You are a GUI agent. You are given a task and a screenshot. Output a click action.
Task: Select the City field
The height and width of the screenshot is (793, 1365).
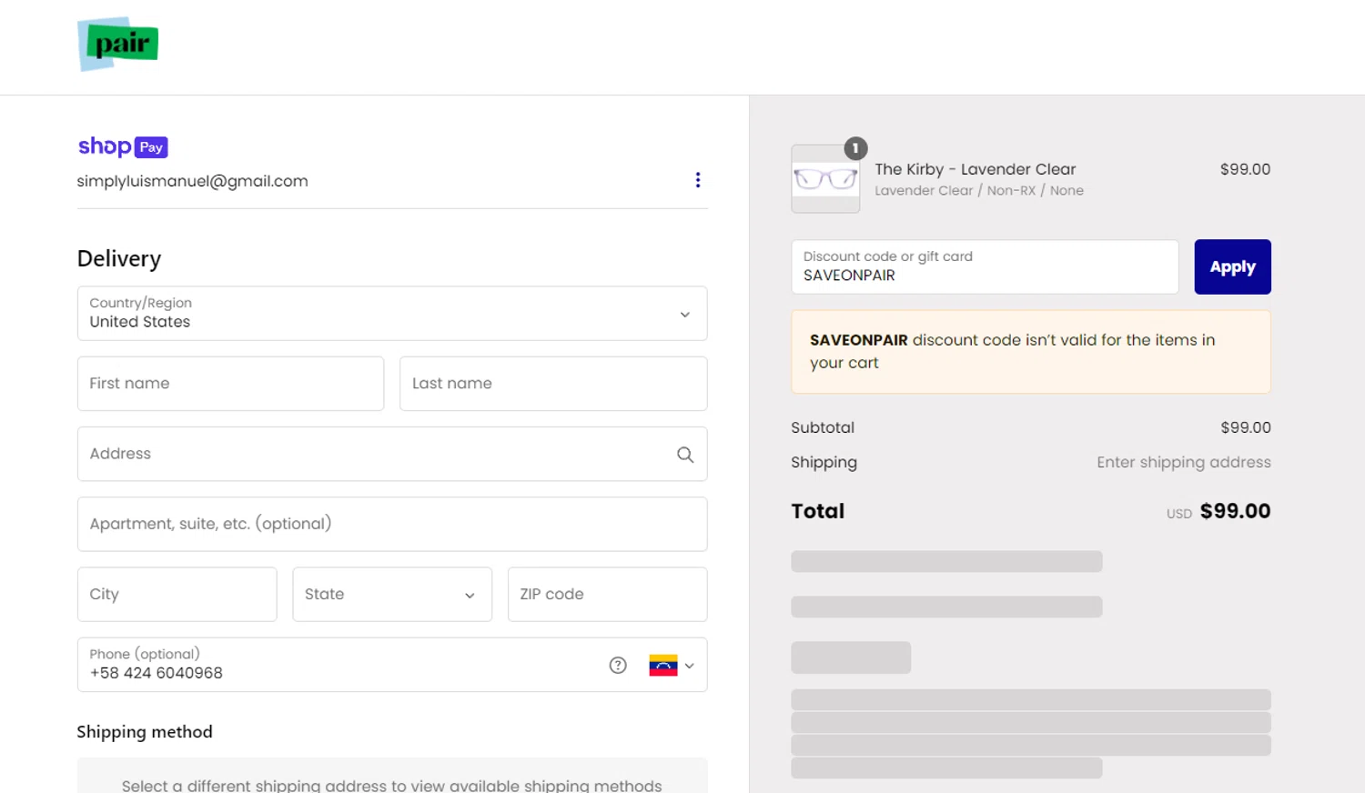[177, 595]
